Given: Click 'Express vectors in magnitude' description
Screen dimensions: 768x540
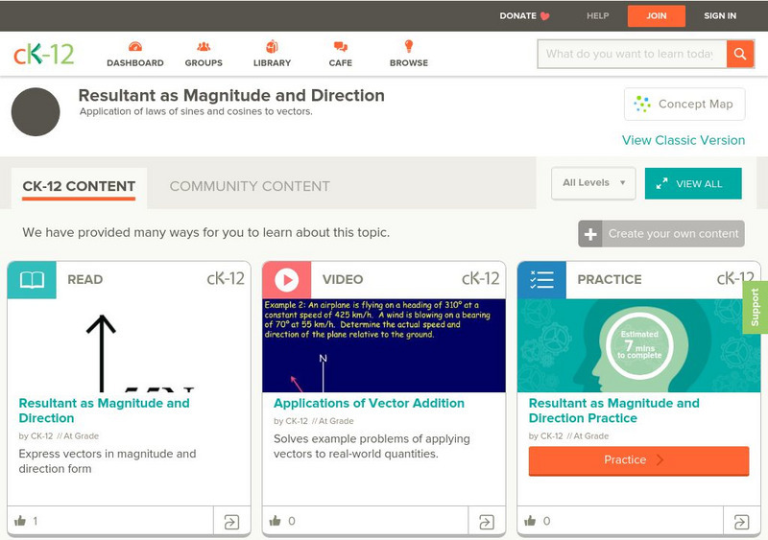Looking at the screenshot, I should tap(108, 461).
